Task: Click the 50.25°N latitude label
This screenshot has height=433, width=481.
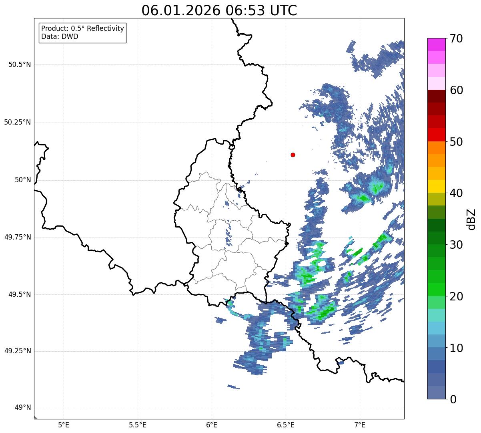Action: point(17,122)
